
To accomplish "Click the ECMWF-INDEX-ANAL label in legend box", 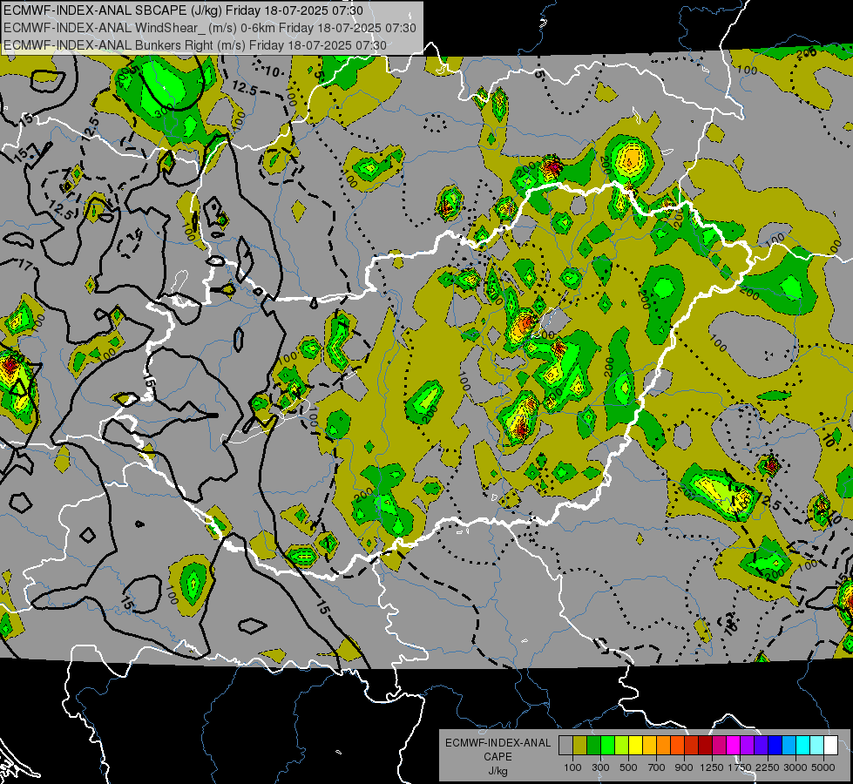I will coord(498,743).
